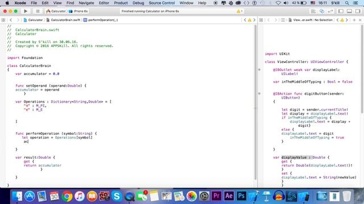Launch Finder from the Dock
Screen dimensions: 364x204
[x=17, y=196]
